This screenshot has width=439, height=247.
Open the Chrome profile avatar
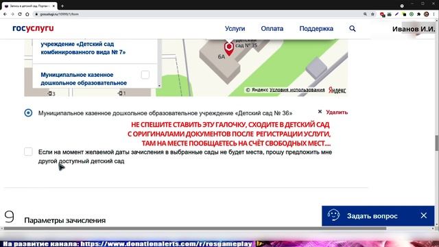[426, 14]
